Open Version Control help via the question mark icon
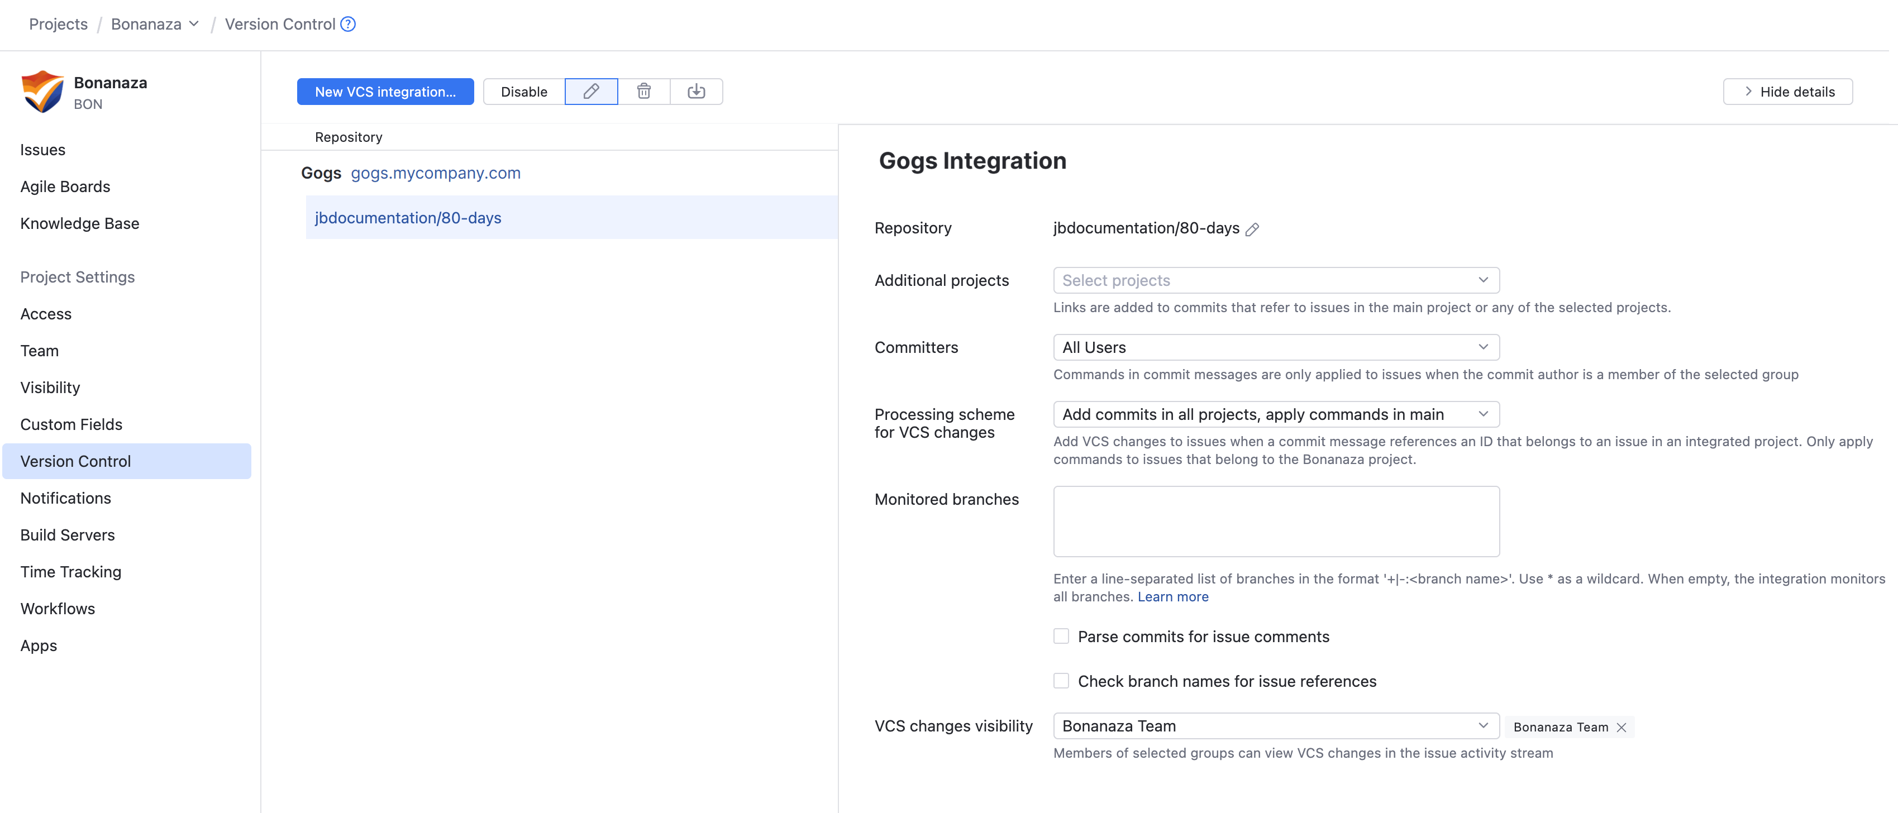 347,25
